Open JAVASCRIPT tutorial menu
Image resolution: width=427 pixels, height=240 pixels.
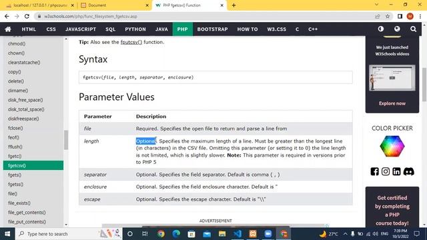[x=81, y=29]
